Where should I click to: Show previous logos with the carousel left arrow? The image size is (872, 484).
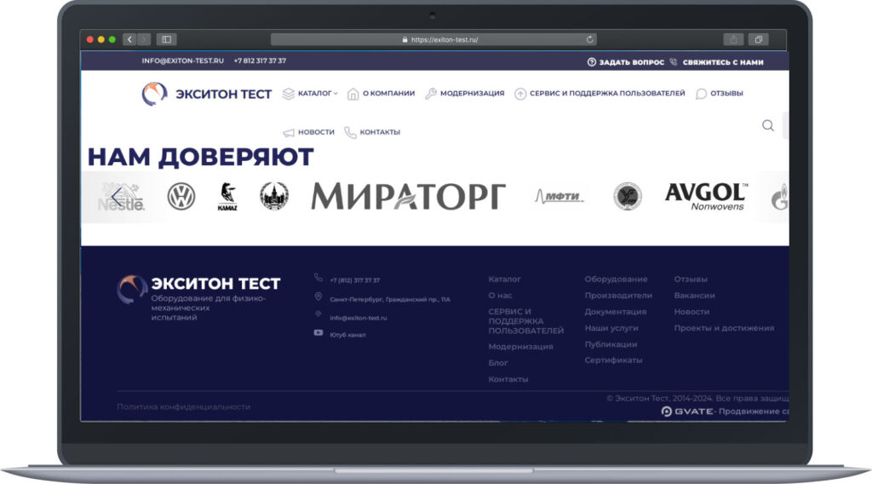click(x=116, y=197)
